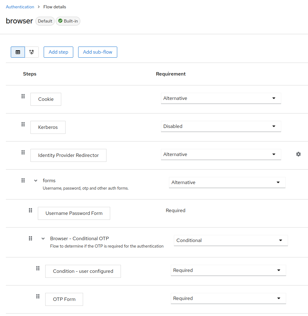Click the Built-in badge next to browser
The image size is (308, 316).
(68, 21)
